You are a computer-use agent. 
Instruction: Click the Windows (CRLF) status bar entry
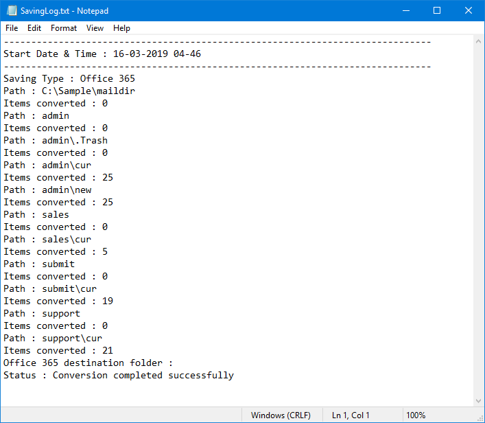pos(281,415)
